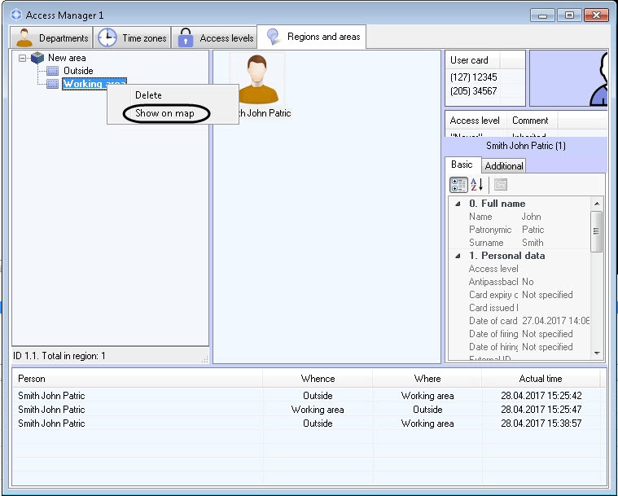Select Delete in the context menu

[x=148, y=95]
